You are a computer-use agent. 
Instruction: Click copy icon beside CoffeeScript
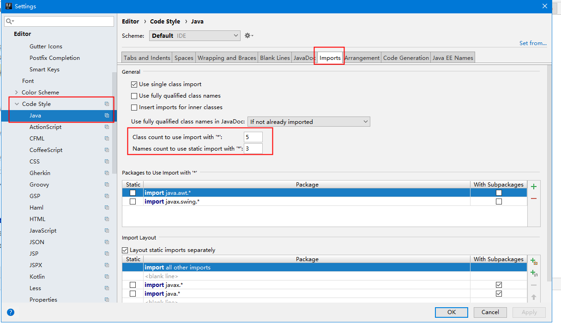coord(107,150)
